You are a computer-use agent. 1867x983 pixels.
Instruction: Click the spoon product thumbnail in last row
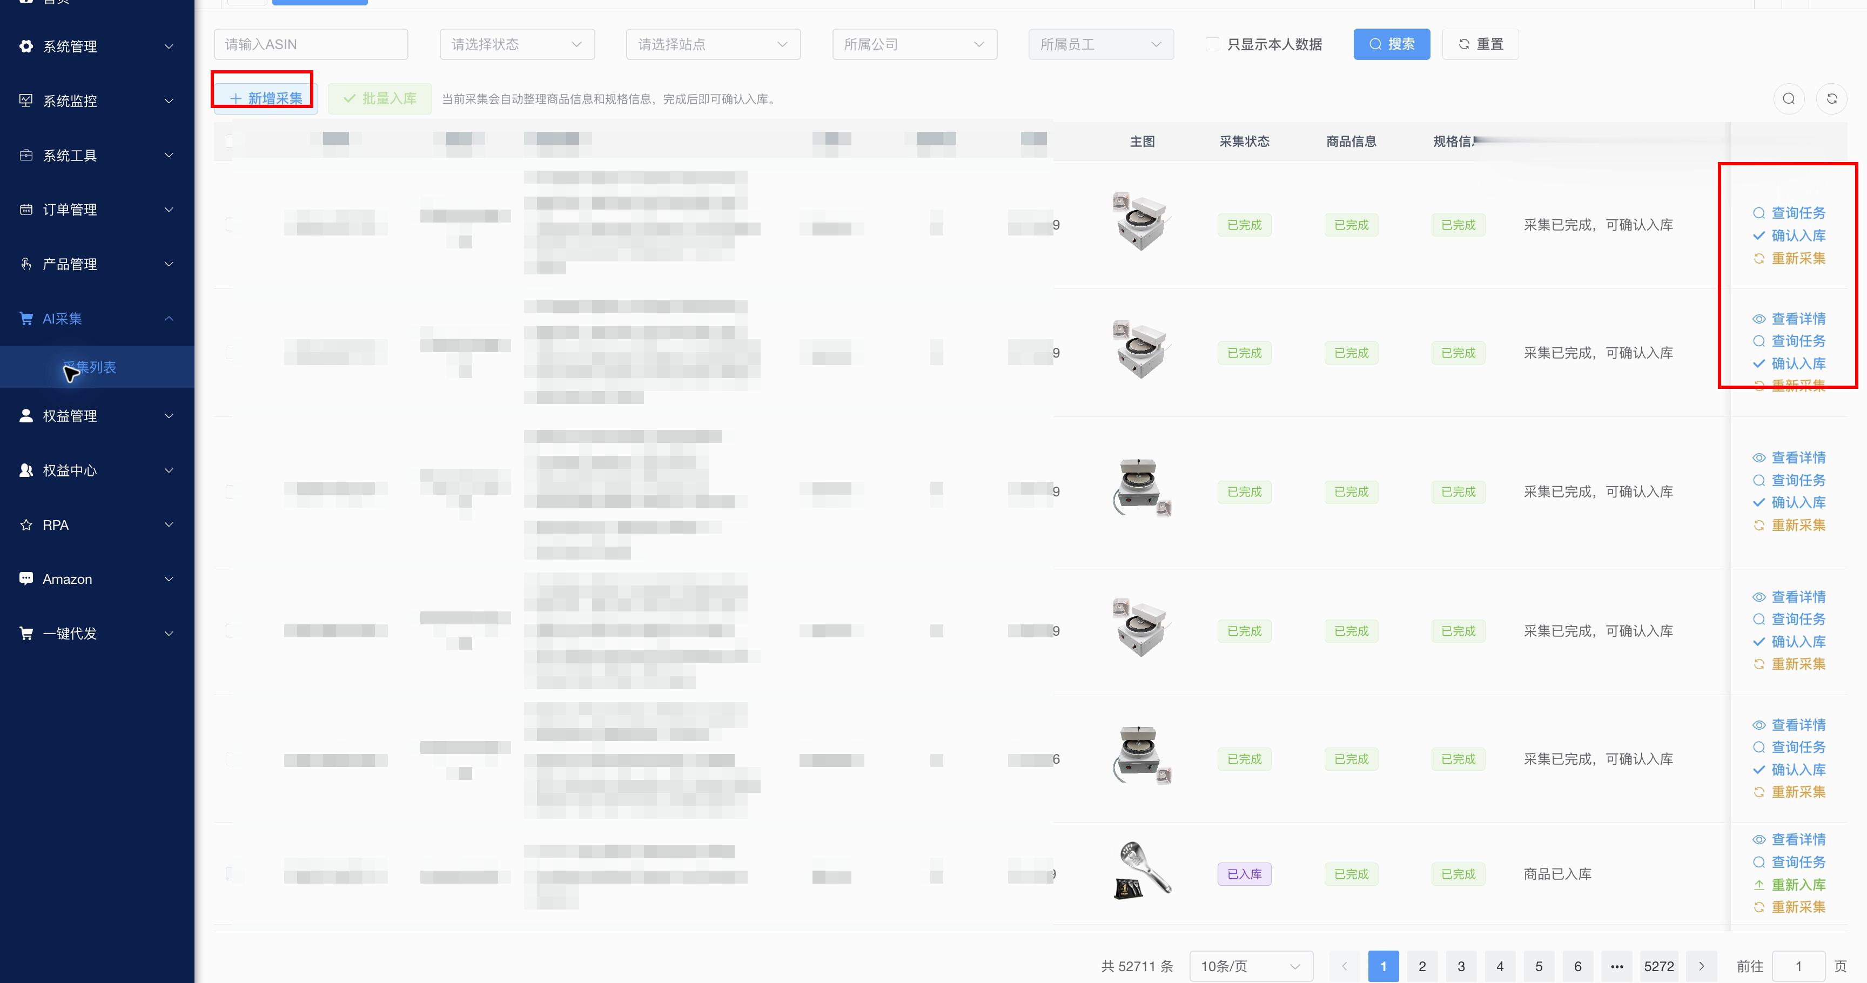click(x=1141, y=871)
